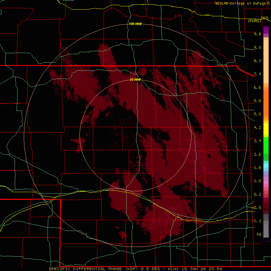This screenshot has width=271, height=271.
Task: Click the [PHAS] label above the color scale
Action: (254, 21)
